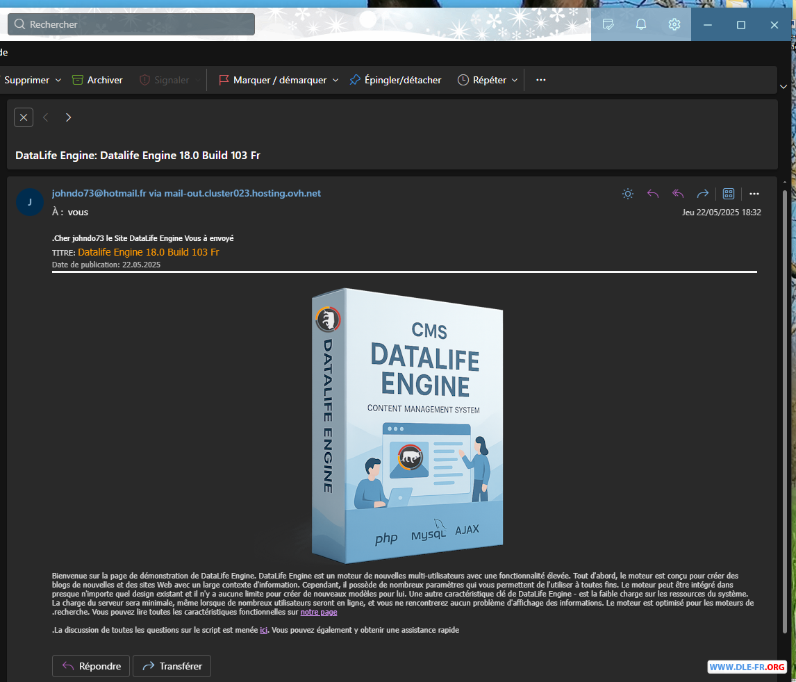Open the 'ici' discussion link

(263, 630)
